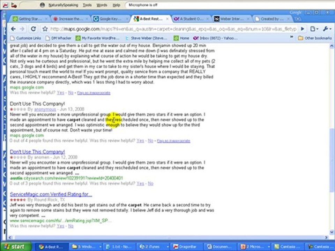Flag the first review as inappropriate
The image size is (335, 251).
click(94, 93)
